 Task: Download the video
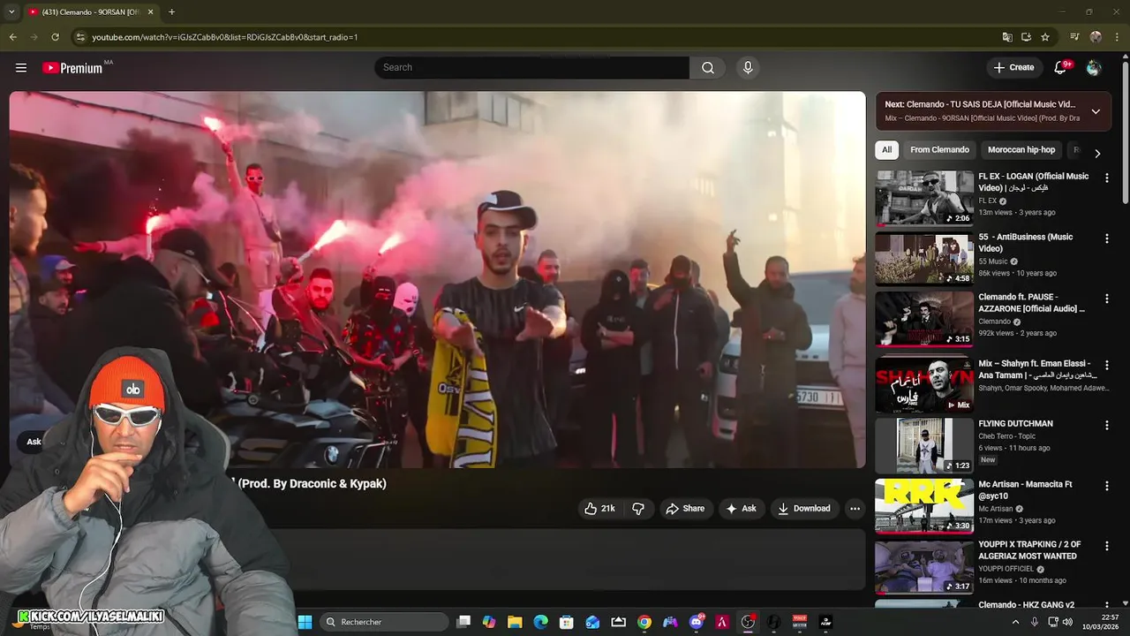point(804,509)
